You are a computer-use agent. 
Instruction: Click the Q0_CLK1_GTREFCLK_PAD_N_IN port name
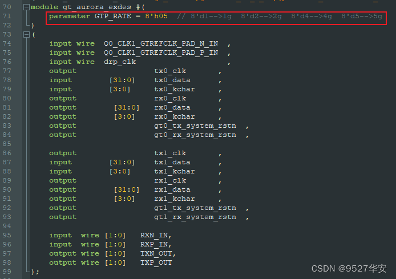point(161,44)
